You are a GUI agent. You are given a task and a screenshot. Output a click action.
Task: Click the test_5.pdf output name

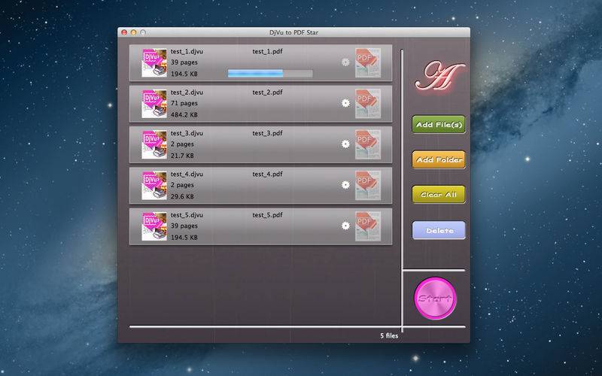[x=267, y=215]
